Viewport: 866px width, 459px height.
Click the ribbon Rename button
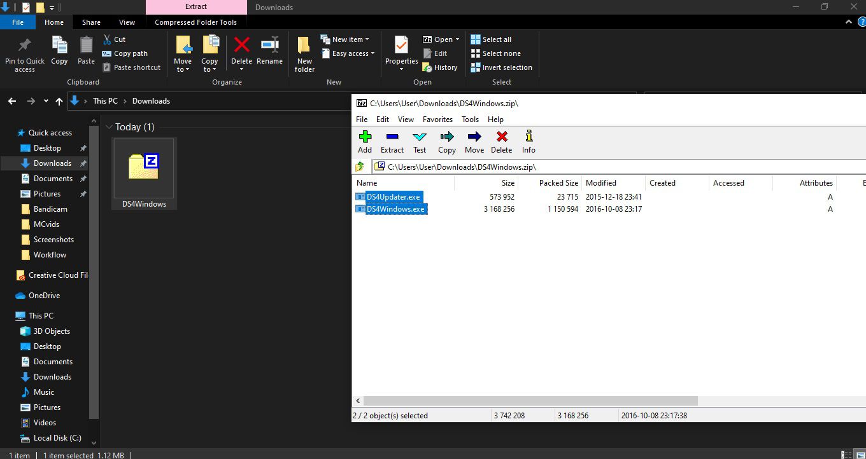[x=269, y=51]
